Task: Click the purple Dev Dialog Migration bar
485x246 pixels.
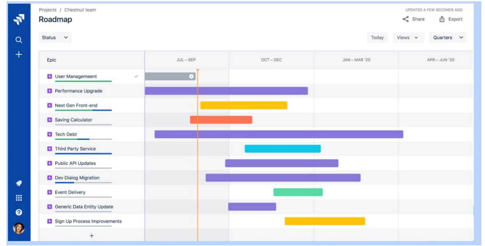Action: (283, 178)
